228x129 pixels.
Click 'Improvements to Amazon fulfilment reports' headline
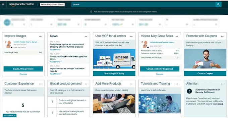coord(67,70)
